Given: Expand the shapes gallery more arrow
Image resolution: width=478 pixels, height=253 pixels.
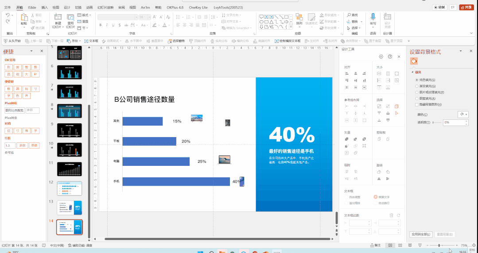Looking at the screenshot, I should pyautogui.click(x=291, y=28).
